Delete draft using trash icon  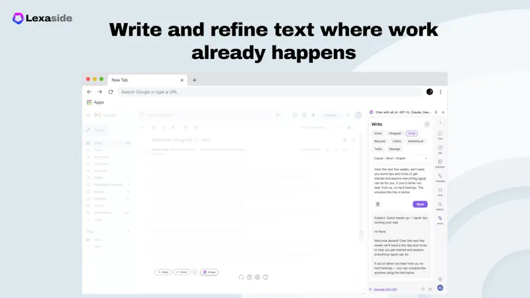tap(378, 204)
